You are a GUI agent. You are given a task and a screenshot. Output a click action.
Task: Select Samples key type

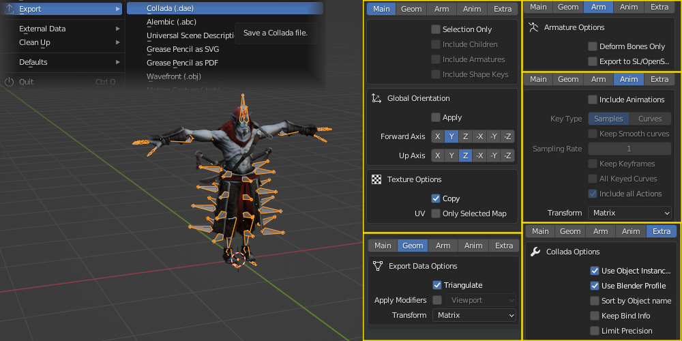coord(608,119)
